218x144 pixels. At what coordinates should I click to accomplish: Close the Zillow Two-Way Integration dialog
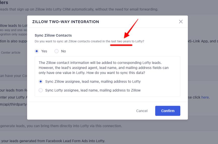point(181,22)
